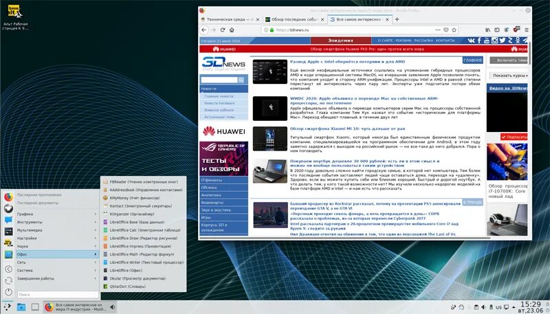Expand the Сеть category
550x314 pixels.
tap(57, 262)
